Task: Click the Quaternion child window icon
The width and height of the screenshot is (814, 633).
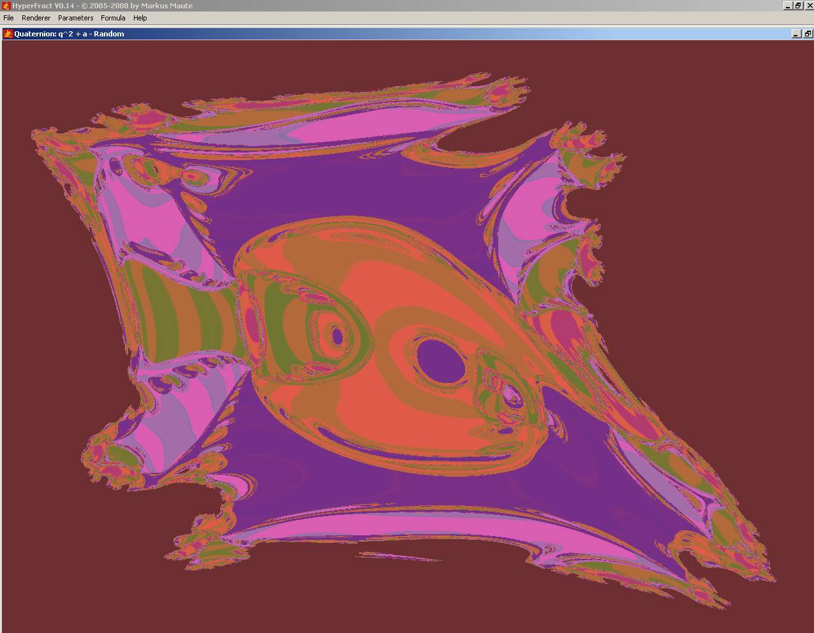Action: pyautogui.click(x=8, y=34)
